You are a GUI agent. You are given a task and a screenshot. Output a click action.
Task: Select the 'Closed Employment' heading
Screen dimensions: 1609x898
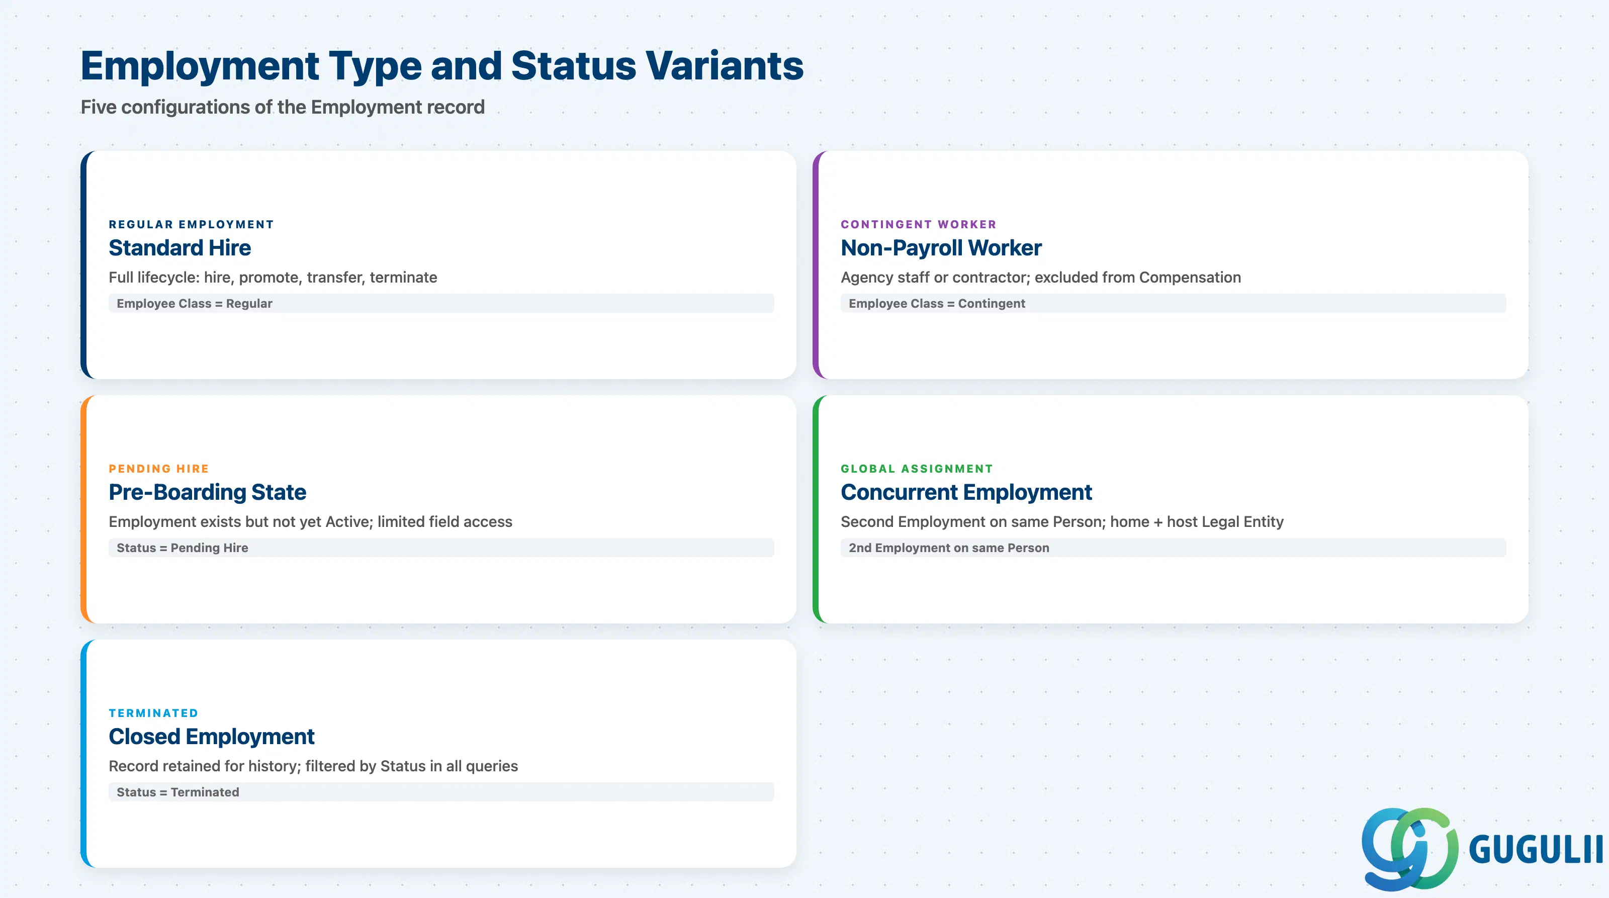tap(211, 737)
